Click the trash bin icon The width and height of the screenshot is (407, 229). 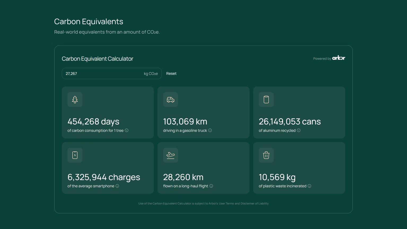tap(266, 155)
